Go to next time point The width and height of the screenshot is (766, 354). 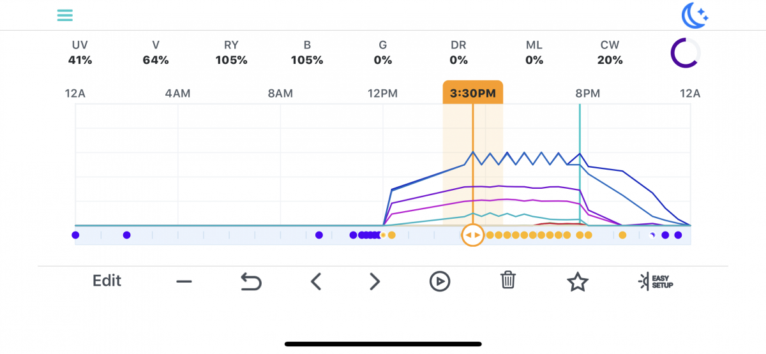(x=375, y=281)
